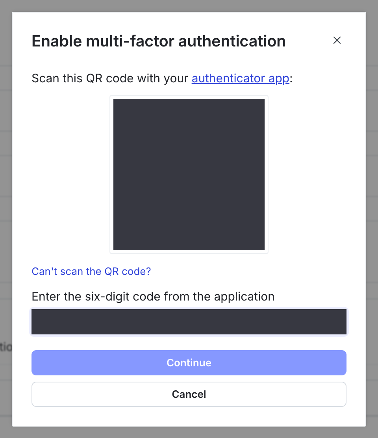The height and width of the screenshot is (438, 378).
Task: Reveal the manual setup key alternative link
Action: coord(91,271)
